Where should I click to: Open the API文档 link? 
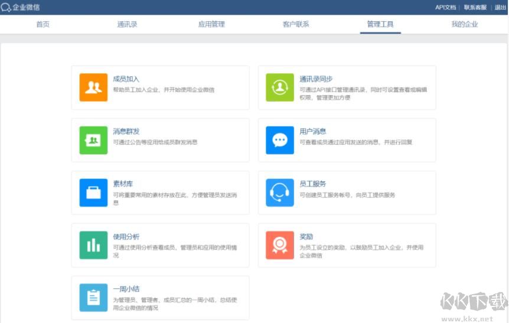pyautogui.click(x=445, y=7)
